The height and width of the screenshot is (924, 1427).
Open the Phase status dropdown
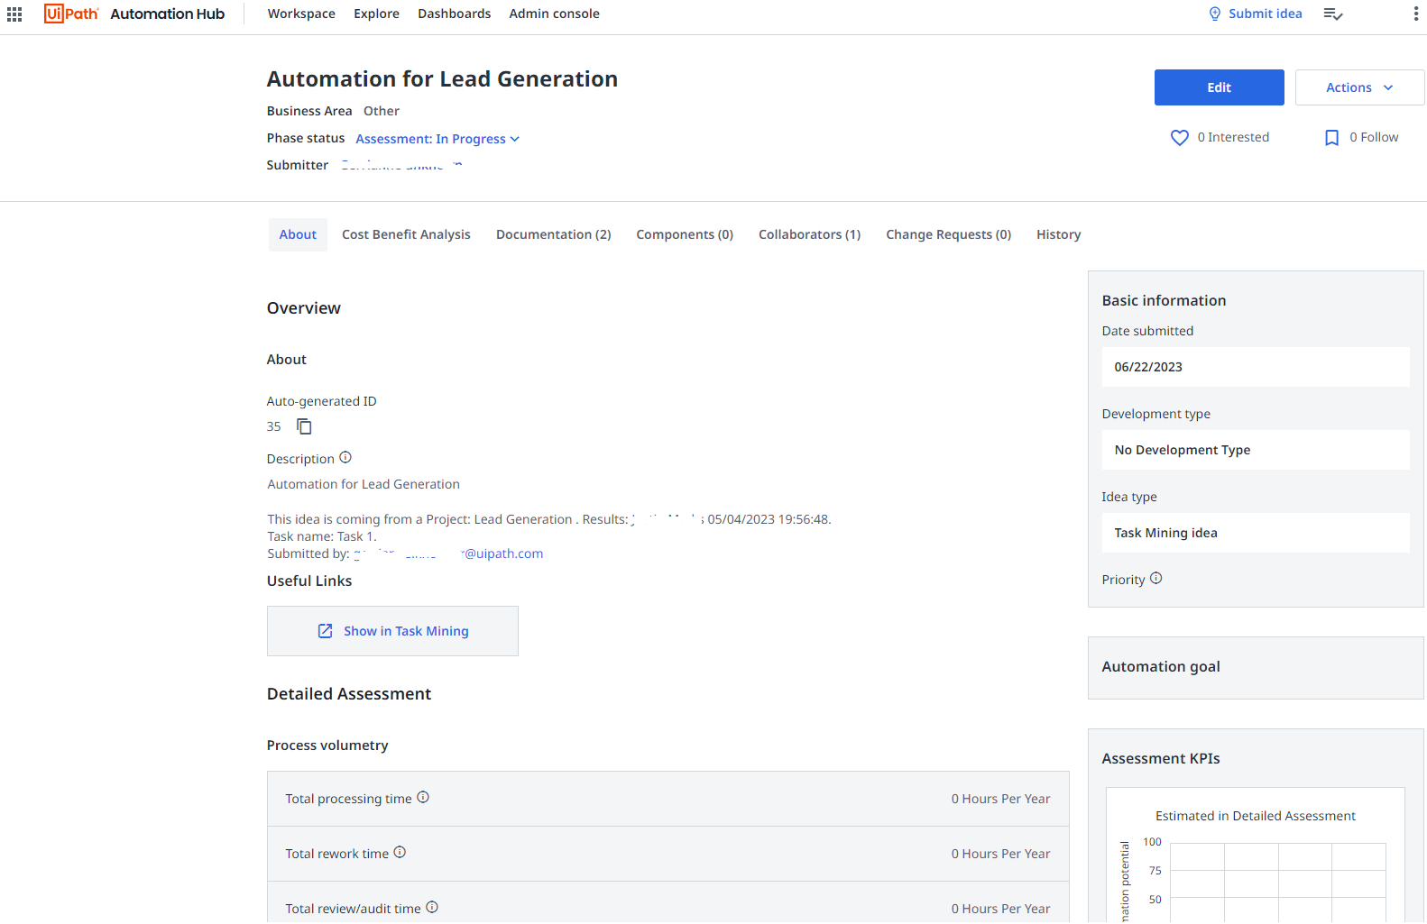click(437, 139)
